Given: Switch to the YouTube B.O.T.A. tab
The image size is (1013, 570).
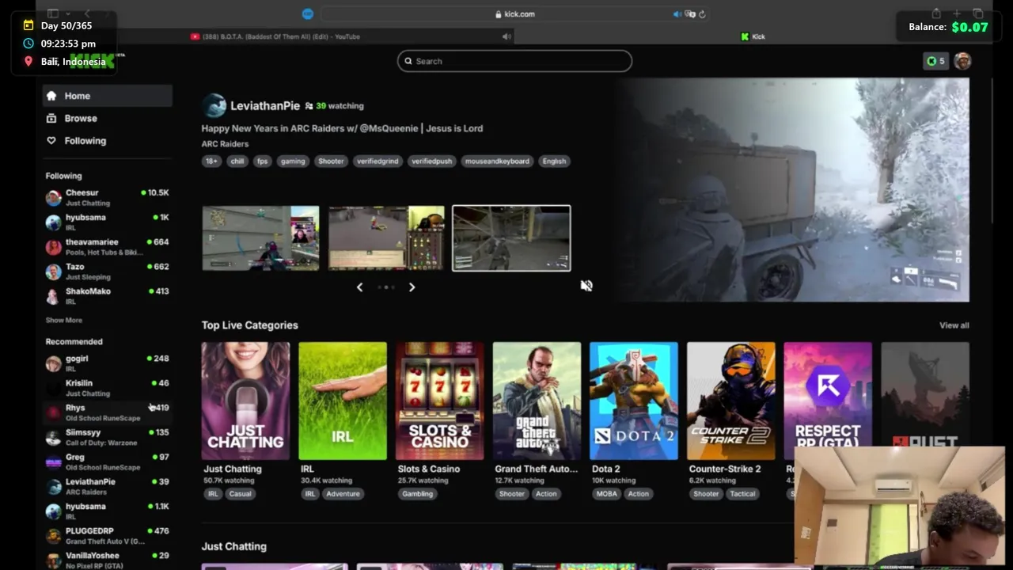Looking at the screenshot, I should pyautogui.click(x=275, y=36).
